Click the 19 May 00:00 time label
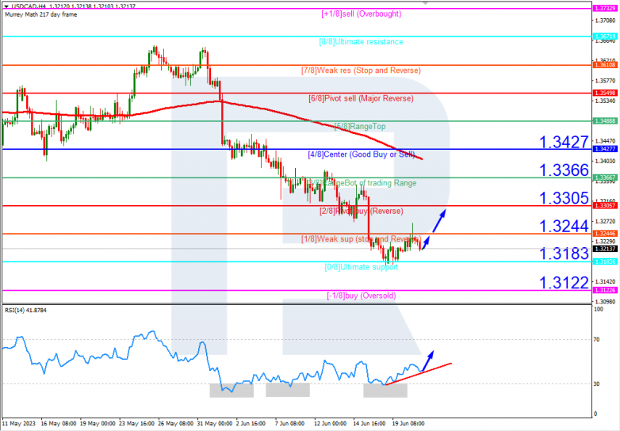Image resolution: width=620 pixels, height=431 pixels. click(x=98, y=424)
